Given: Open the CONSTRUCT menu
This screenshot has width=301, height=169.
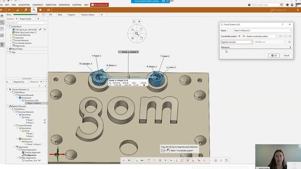Looking at the screenshot, I should tap(38, 5).
